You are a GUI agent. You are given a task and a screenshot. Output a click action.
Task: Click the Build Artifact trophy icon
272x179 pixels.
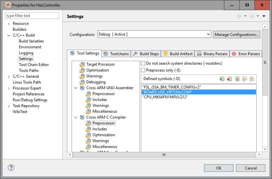tap(165, 54)
